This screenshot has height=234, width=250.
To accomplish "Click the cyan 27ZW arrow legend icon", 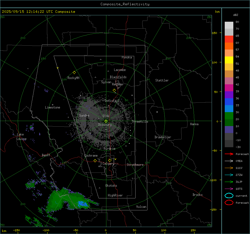I will pos(229,175).
